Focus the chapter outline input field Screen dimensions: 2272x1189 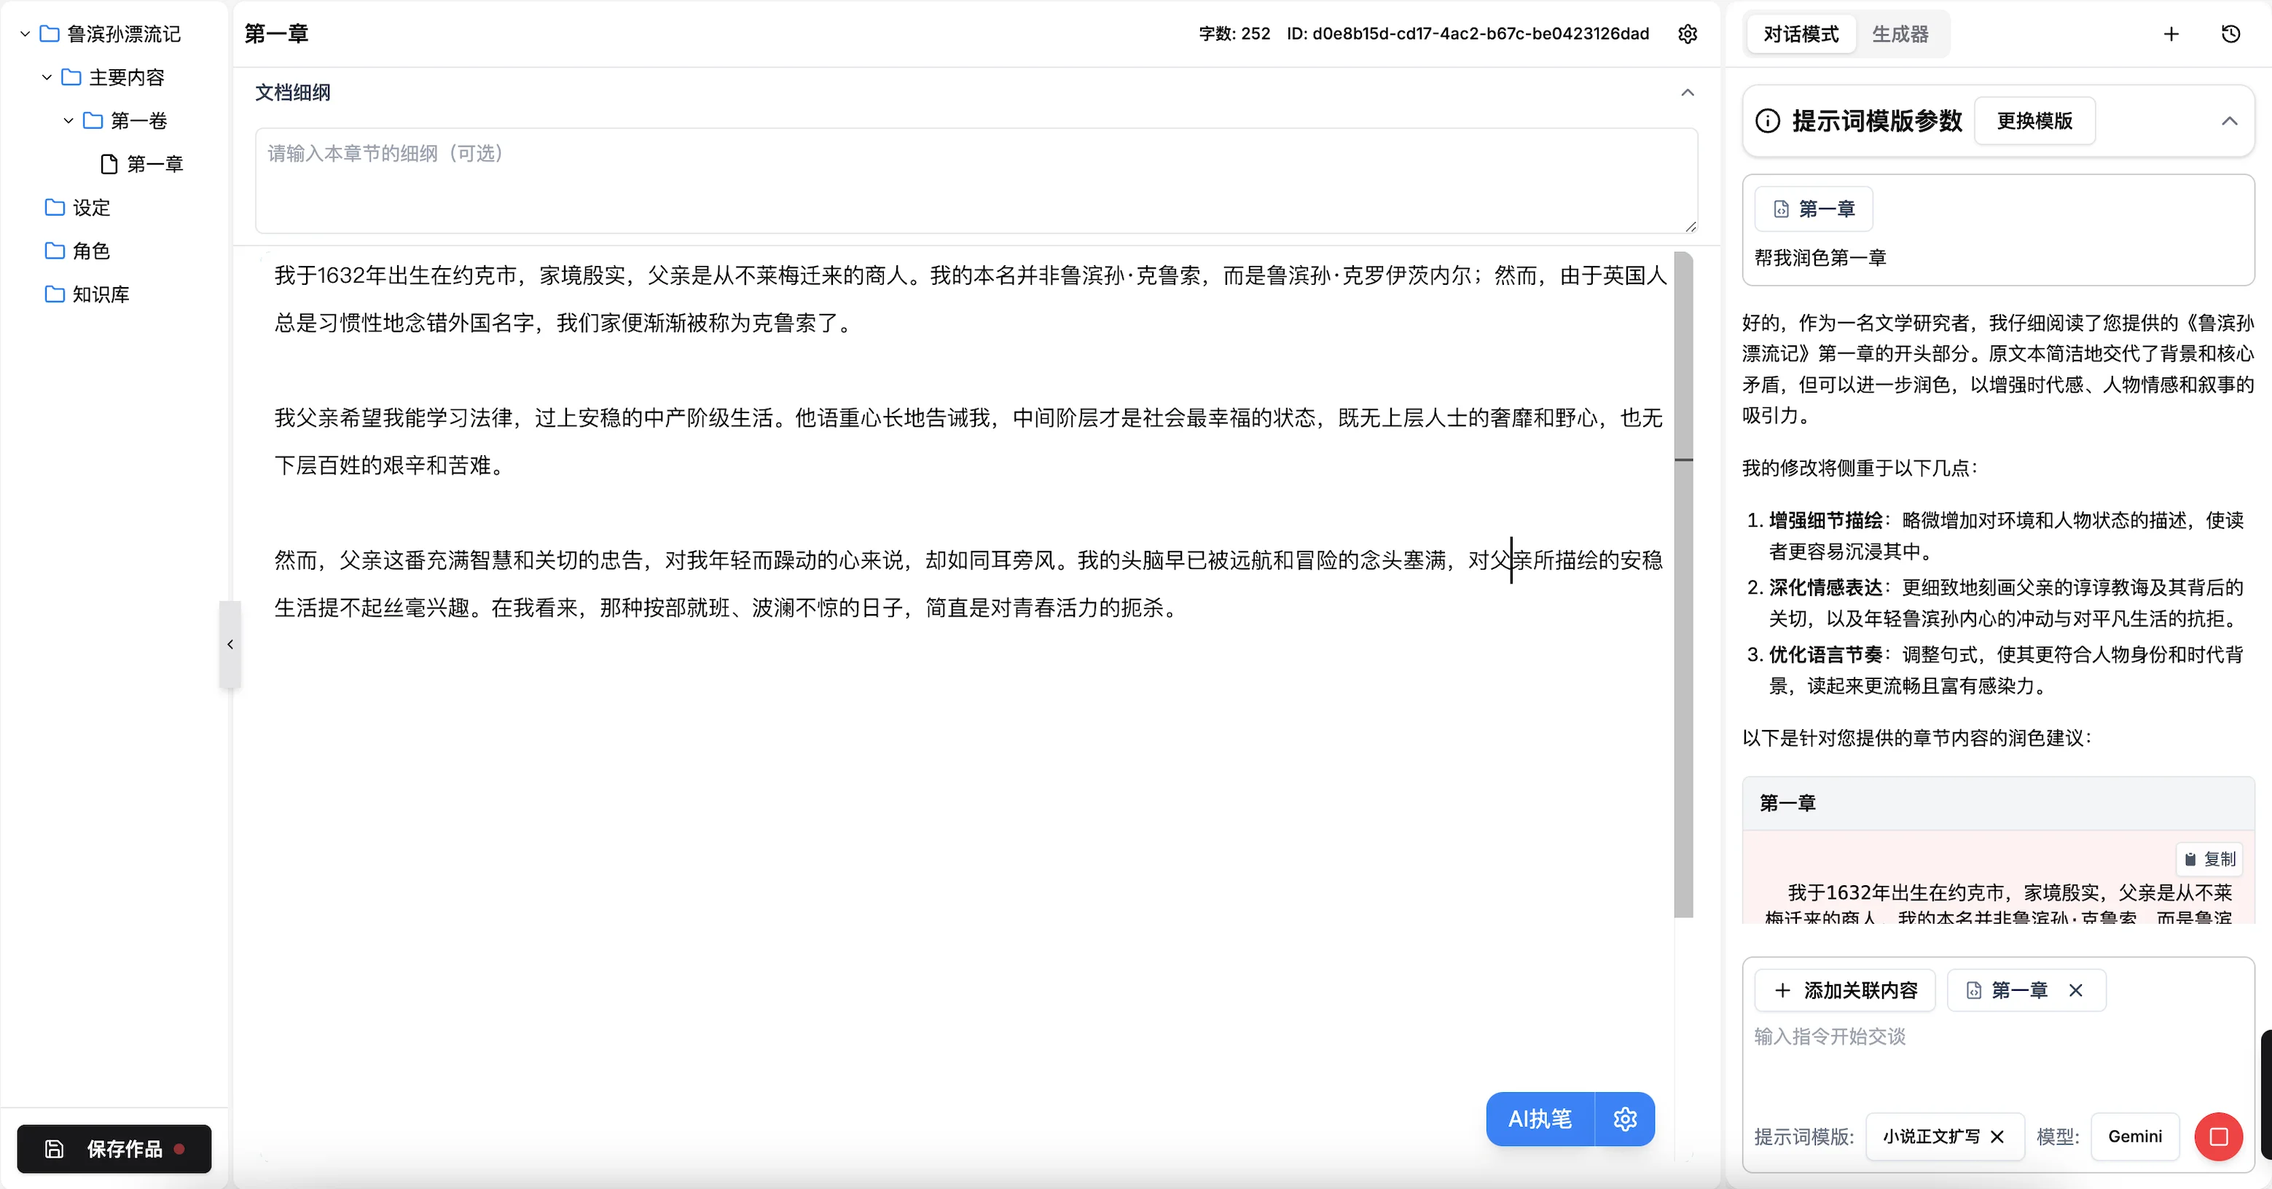(976, 180)
